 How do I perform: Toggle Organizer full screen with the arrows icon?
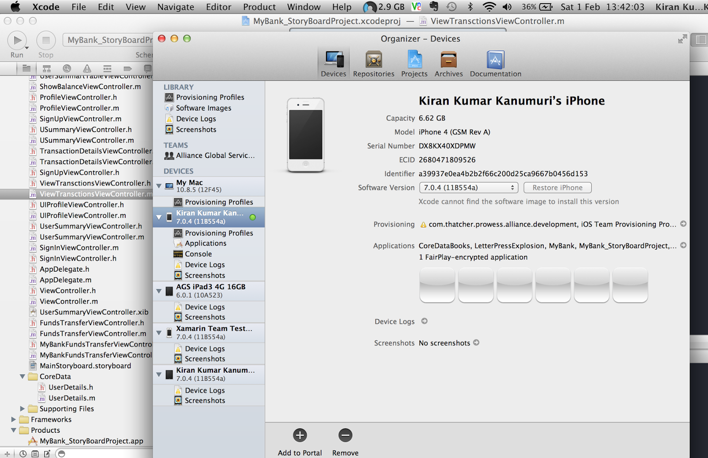[682, 39]
